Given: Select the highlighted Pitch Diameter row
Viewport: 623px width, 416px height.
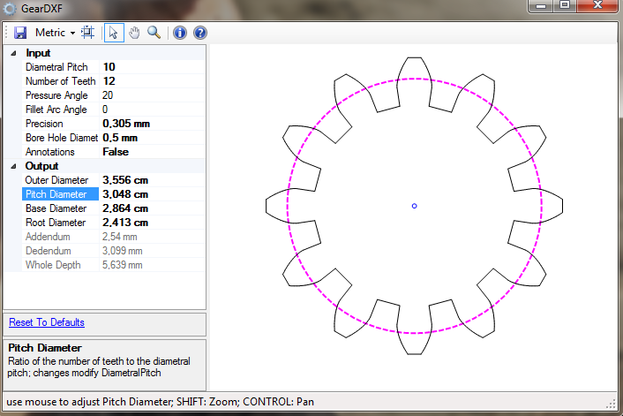Looking at the screenshot, I should click(x=60, y=194).
